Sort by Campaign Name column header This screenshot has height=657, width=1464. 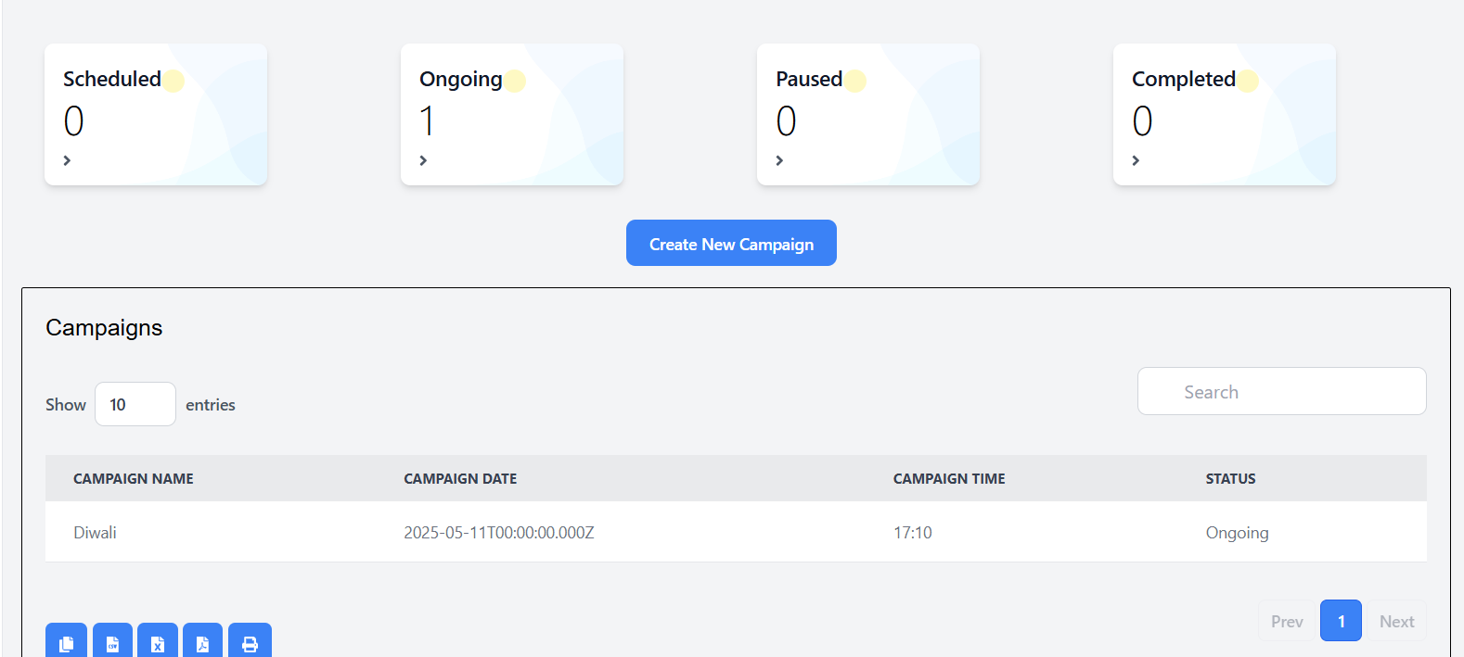point(134,479)
